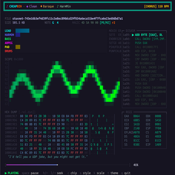Click the 505.5 KB size value

[18, 23]
